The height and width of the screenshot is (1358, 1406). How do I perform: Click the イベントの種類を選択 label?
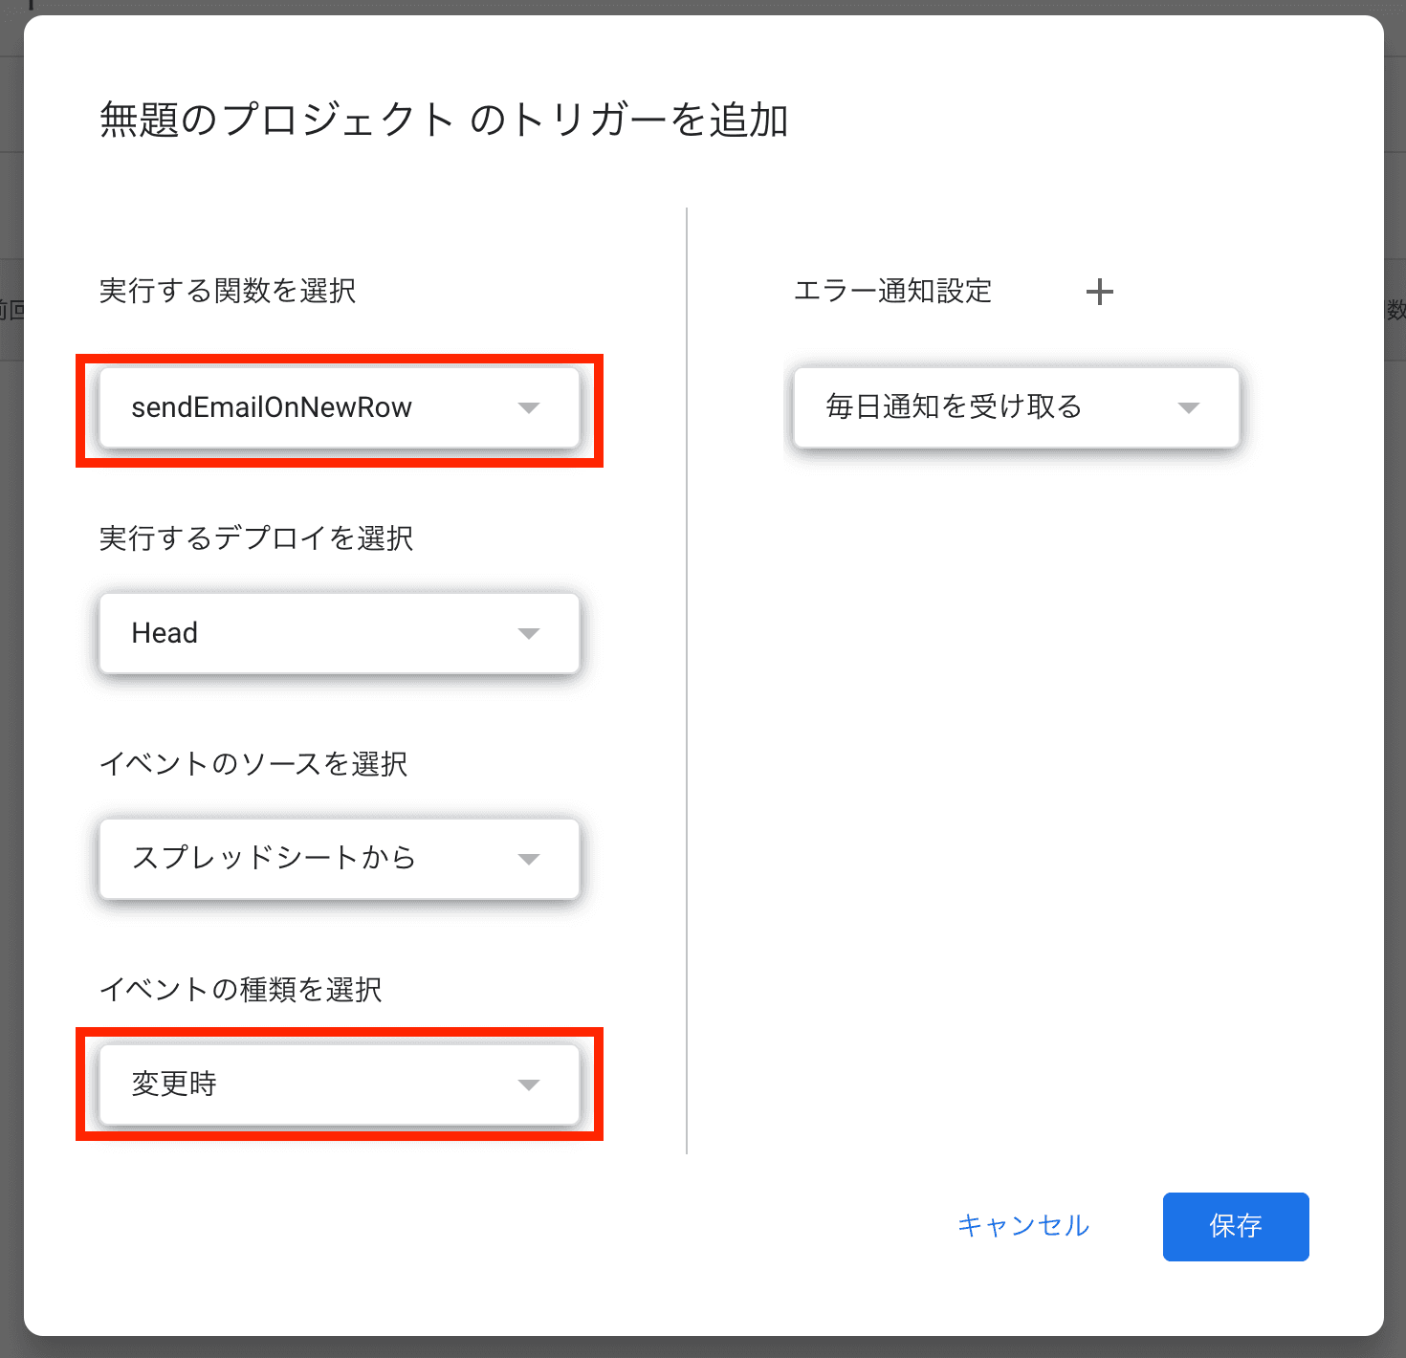241,989
